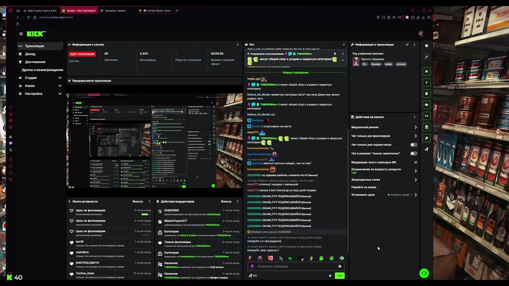Select Трансляция in the left sidebar
509x286 pixels.
point(40,46)
